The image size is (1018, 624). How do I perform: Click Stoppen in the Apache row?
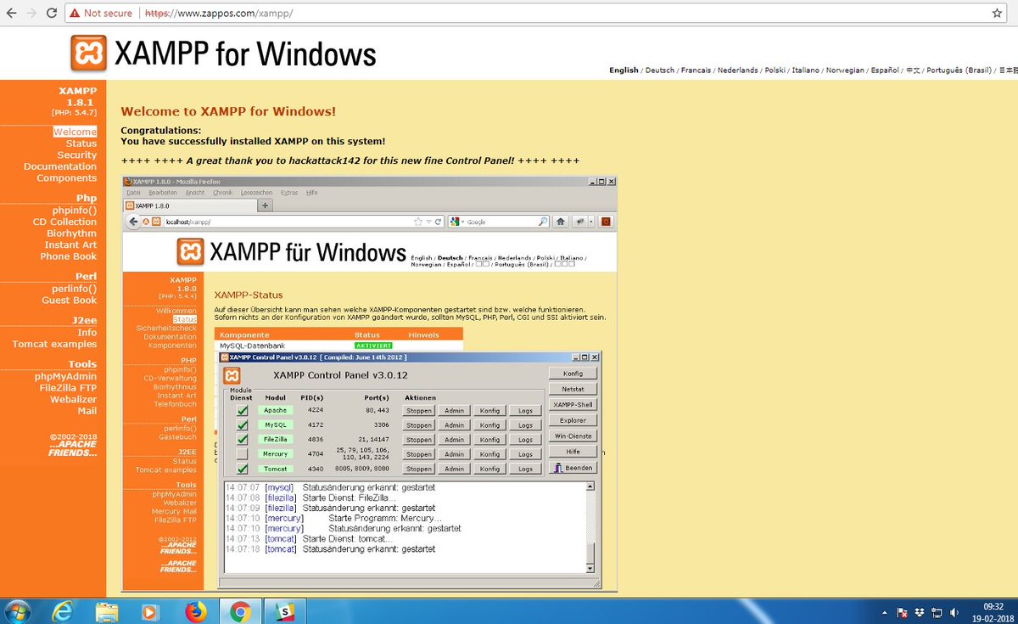[418, 411]
